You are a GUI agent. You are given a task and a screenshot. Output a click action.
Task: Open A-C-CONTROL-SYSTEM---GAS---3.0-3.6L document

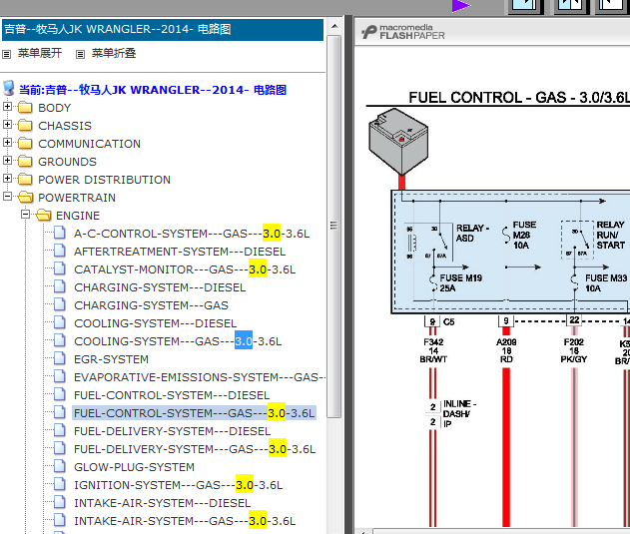(x=192, y=234)
